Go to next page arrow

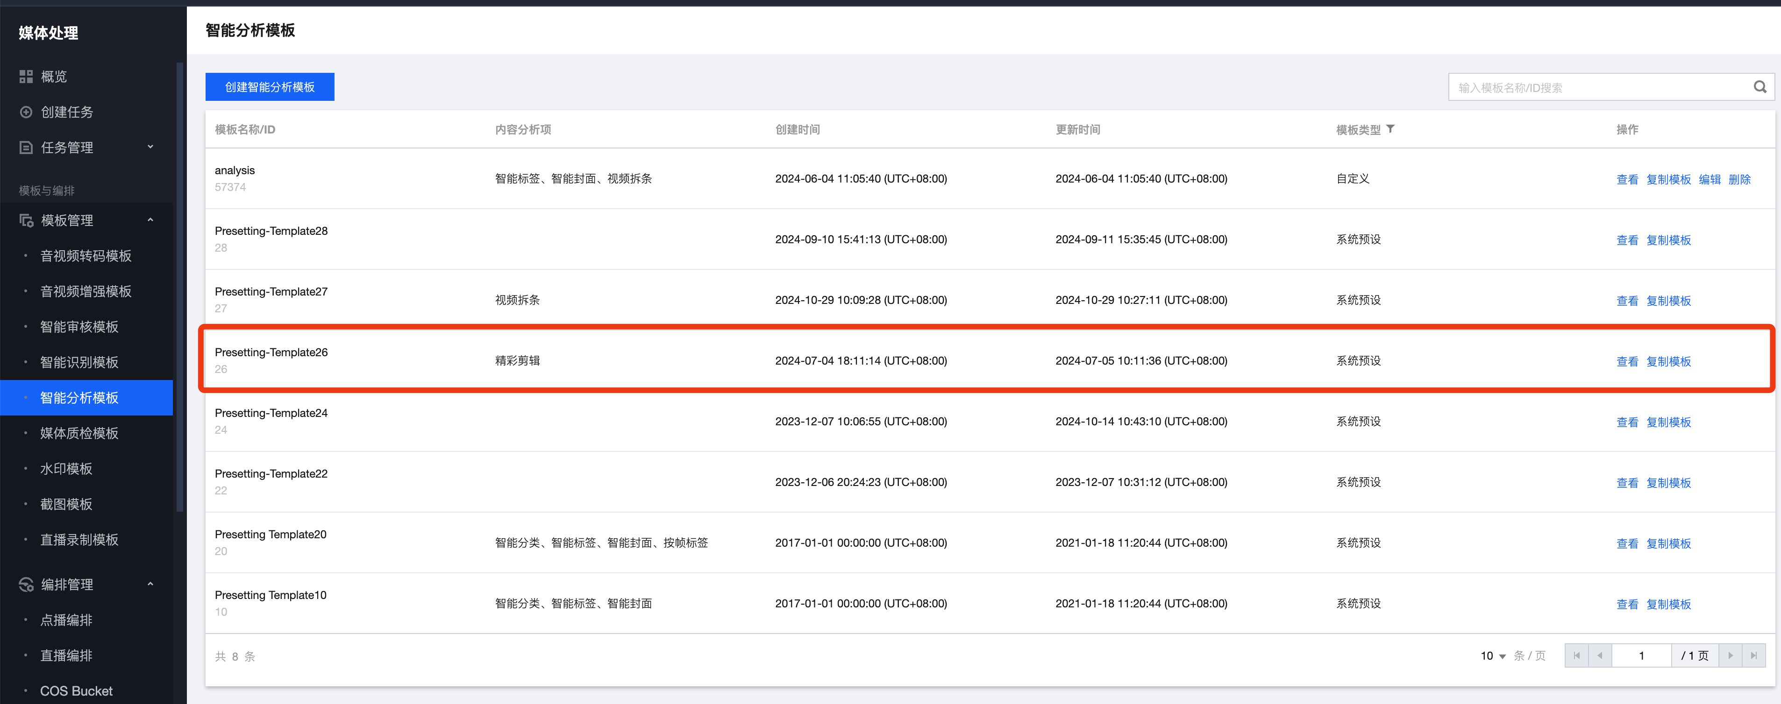pos(1731,655)
